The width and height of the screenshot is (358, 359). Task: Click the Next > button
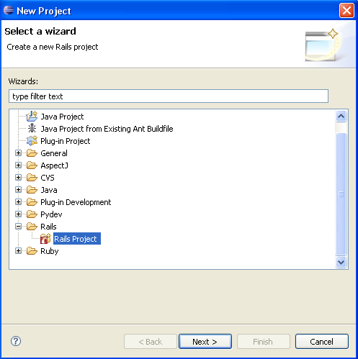click(x=205, y=341)
